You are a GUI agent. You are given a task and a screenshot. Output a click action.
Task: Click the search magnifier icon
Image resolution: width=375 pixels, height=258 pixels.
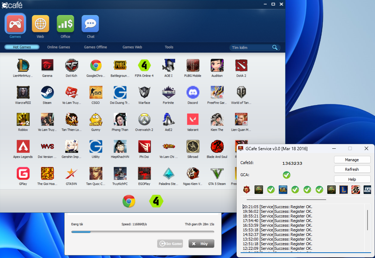[x=275, y=47]
